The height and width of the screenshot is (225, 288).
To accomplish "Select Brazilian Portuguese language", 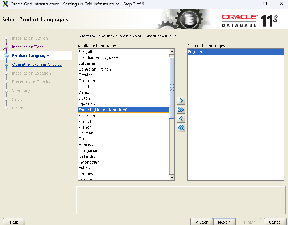I will (x=123, y=58).
